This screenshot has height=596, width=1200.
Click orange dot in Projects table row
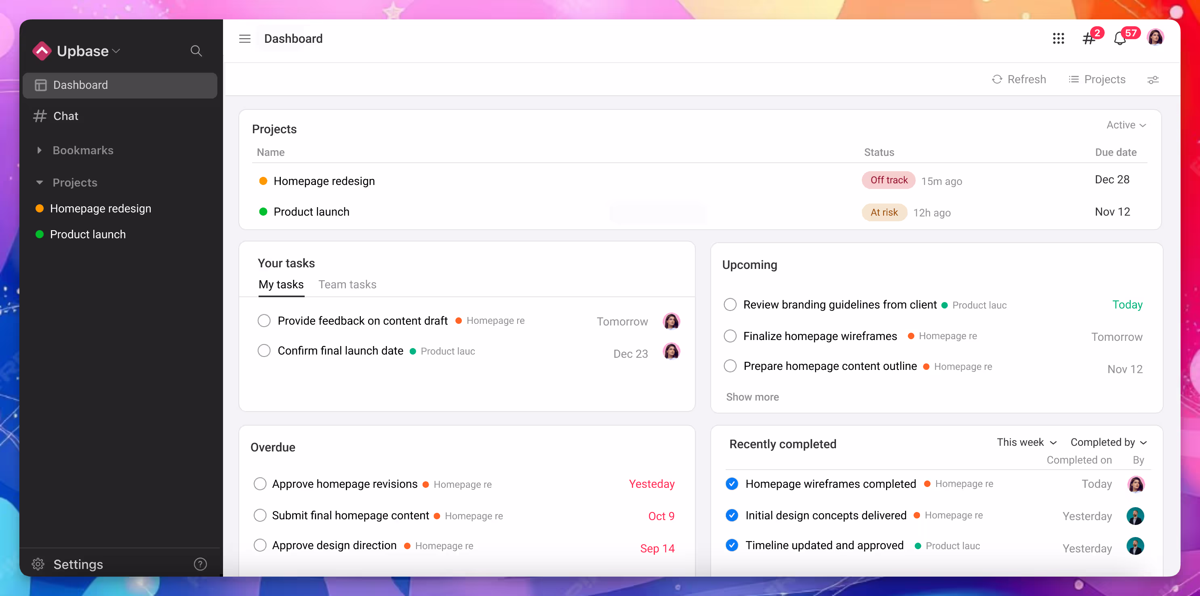[263, 180]
